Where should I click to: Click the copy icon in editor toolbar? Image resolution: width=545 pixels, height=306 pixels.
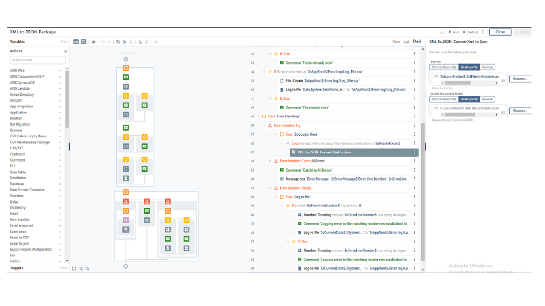click(x=118, y=42)
